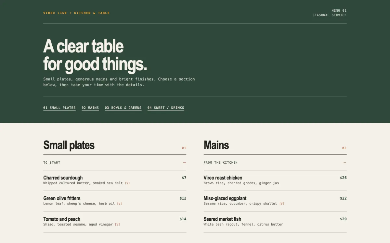Click the [V] tag on Green olive fritters

[x=120, y=204]
